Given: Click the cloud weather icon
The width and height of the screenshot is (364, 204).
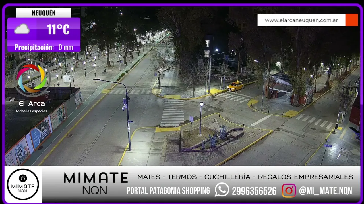Looking at the screenshot, I should [22, 29].
